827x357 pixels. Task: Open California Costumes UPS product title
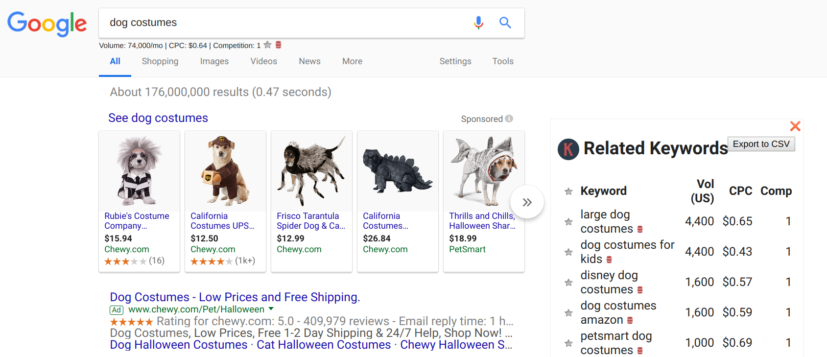coord(223,221)
